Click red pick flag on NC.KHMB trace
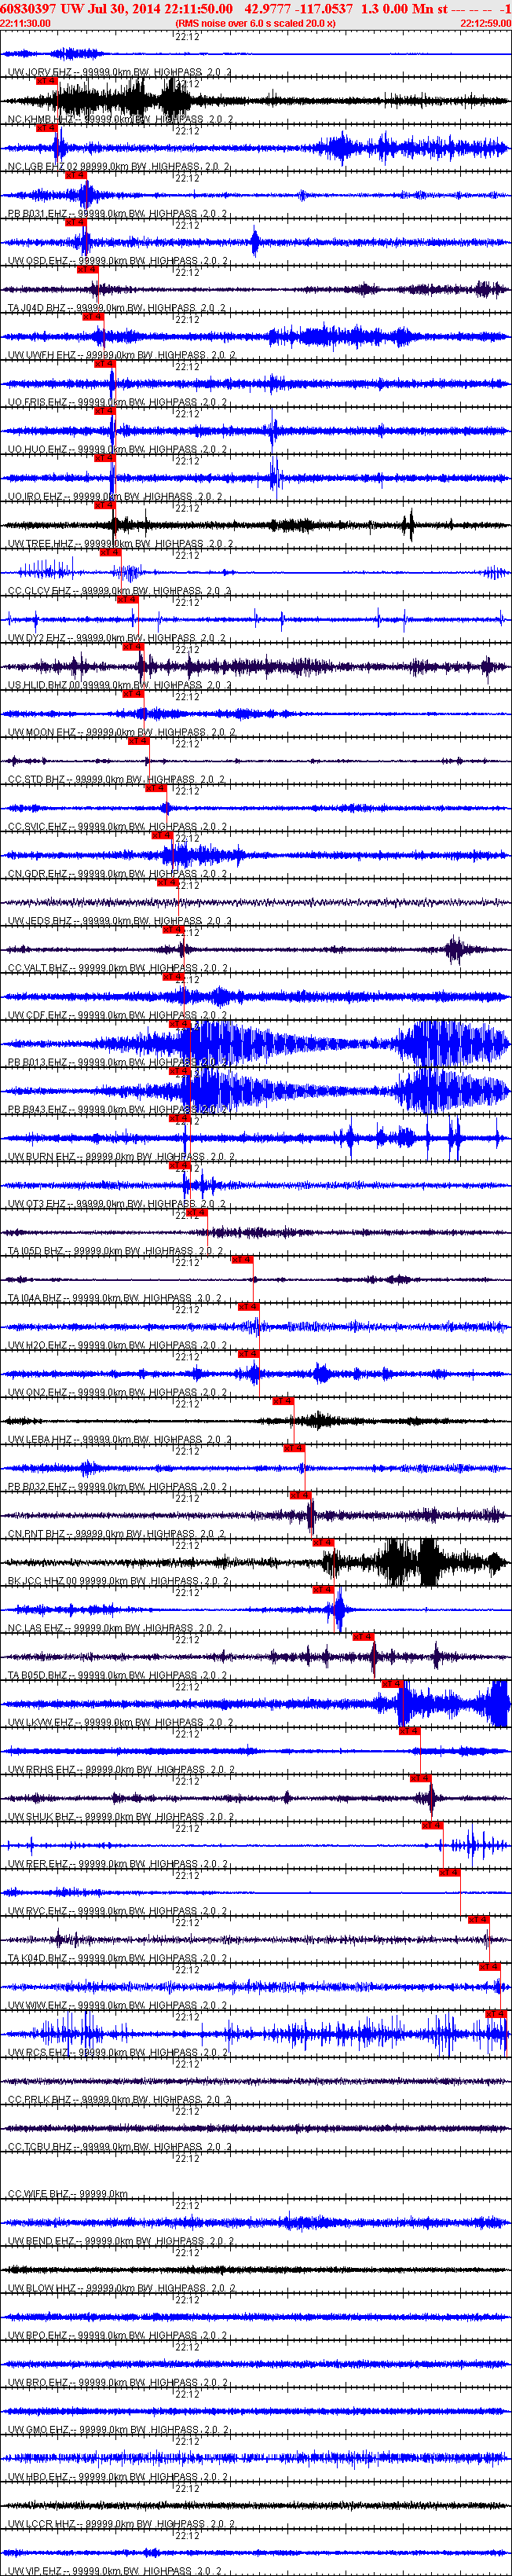The image size is (512, 2576). point(46,81)
